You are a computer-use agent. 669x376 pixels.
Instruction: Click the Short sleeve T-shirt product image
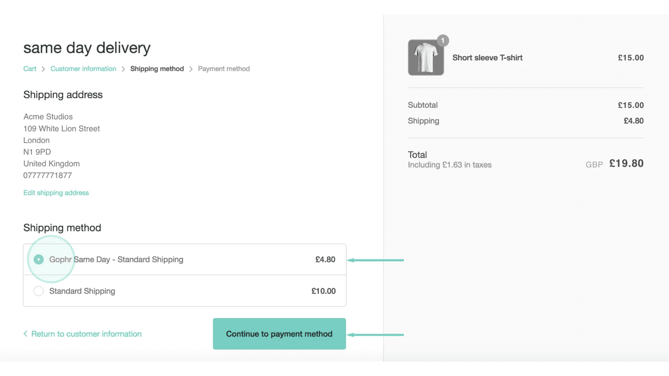coord(426,57)
